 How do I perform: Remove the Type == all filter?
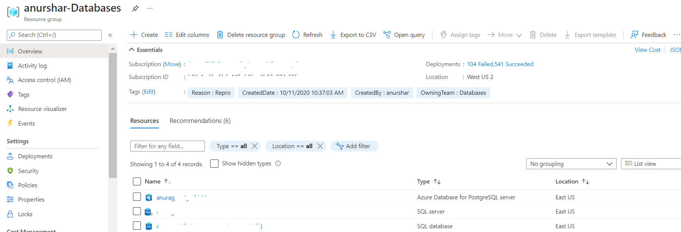pos(255,146)
